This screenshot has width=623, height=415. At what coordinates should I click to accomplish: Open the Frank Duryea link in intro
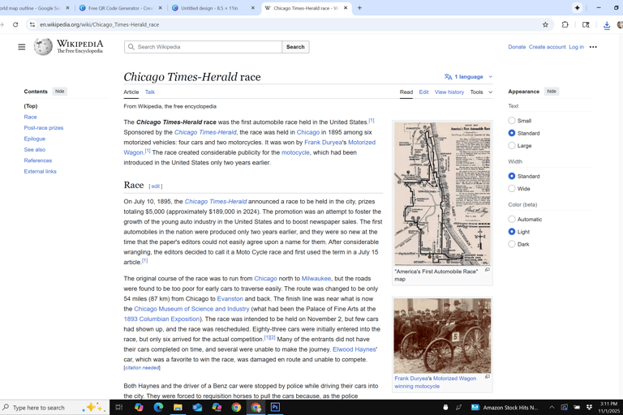point(323,142)
